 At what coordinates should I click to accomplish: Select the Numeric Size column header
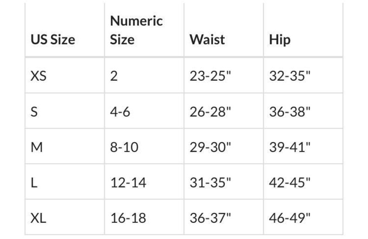point(136,30)
